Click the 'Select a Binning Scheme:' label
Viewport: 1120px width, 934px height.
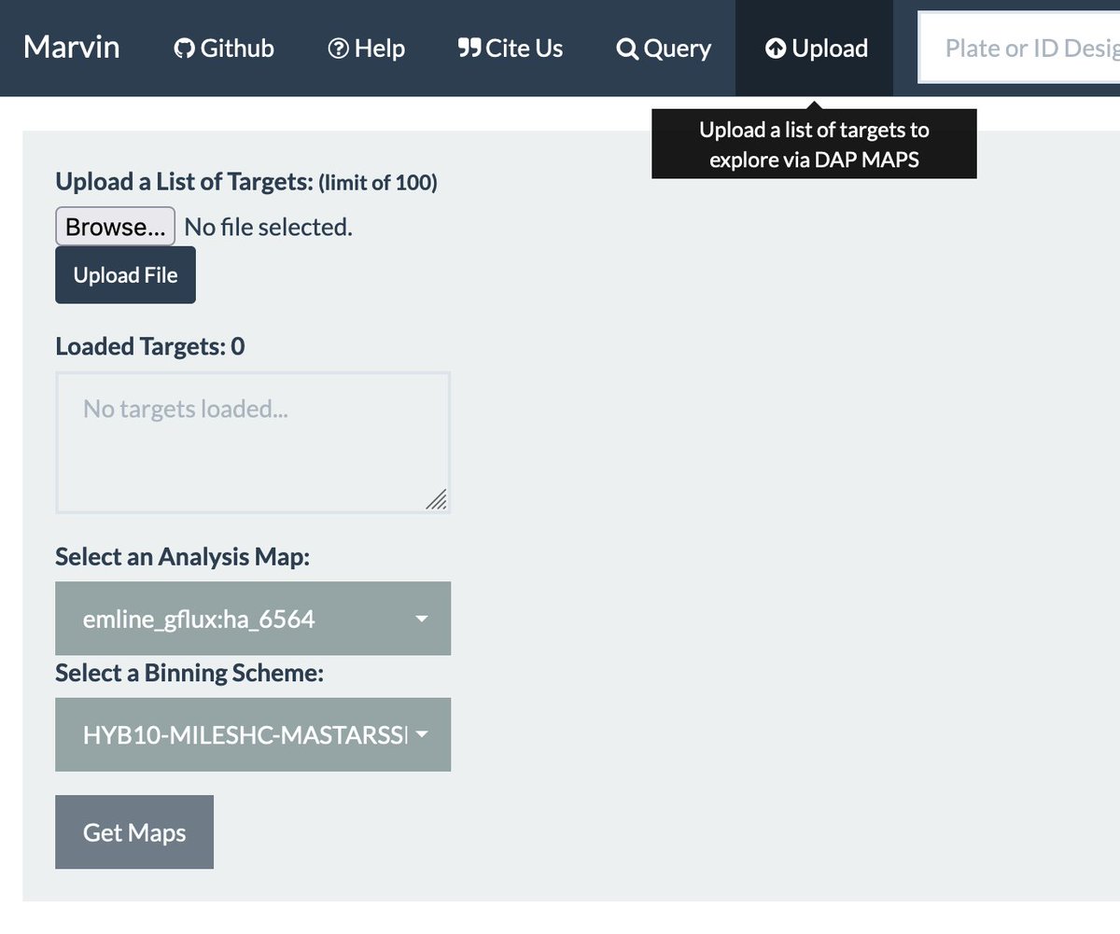tap(189, 673)
